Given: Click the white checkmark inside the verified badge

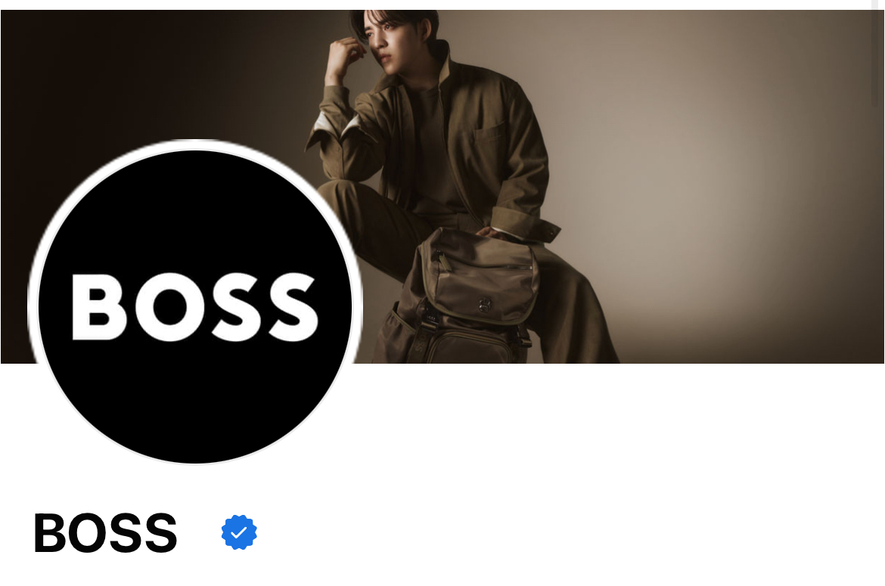Looking at the screenshot, I should (239, 532).
